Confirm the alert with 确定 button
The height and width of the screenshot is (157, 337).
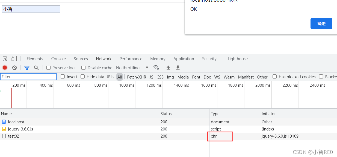[321, 24]
